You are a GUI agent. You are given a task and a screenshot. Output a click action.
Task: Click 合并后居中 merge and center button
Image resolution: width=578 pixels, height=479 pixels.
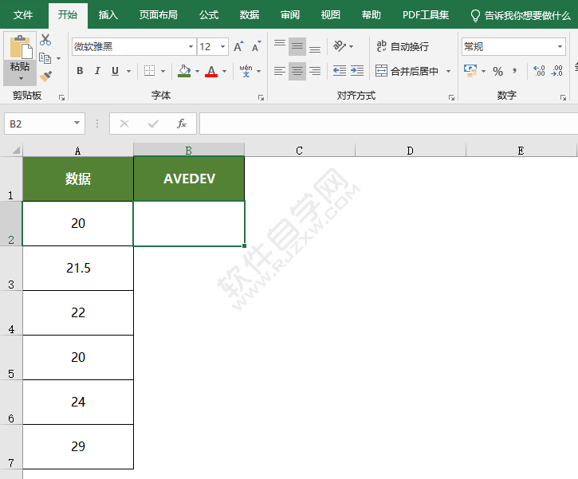(x=407, y=71)
